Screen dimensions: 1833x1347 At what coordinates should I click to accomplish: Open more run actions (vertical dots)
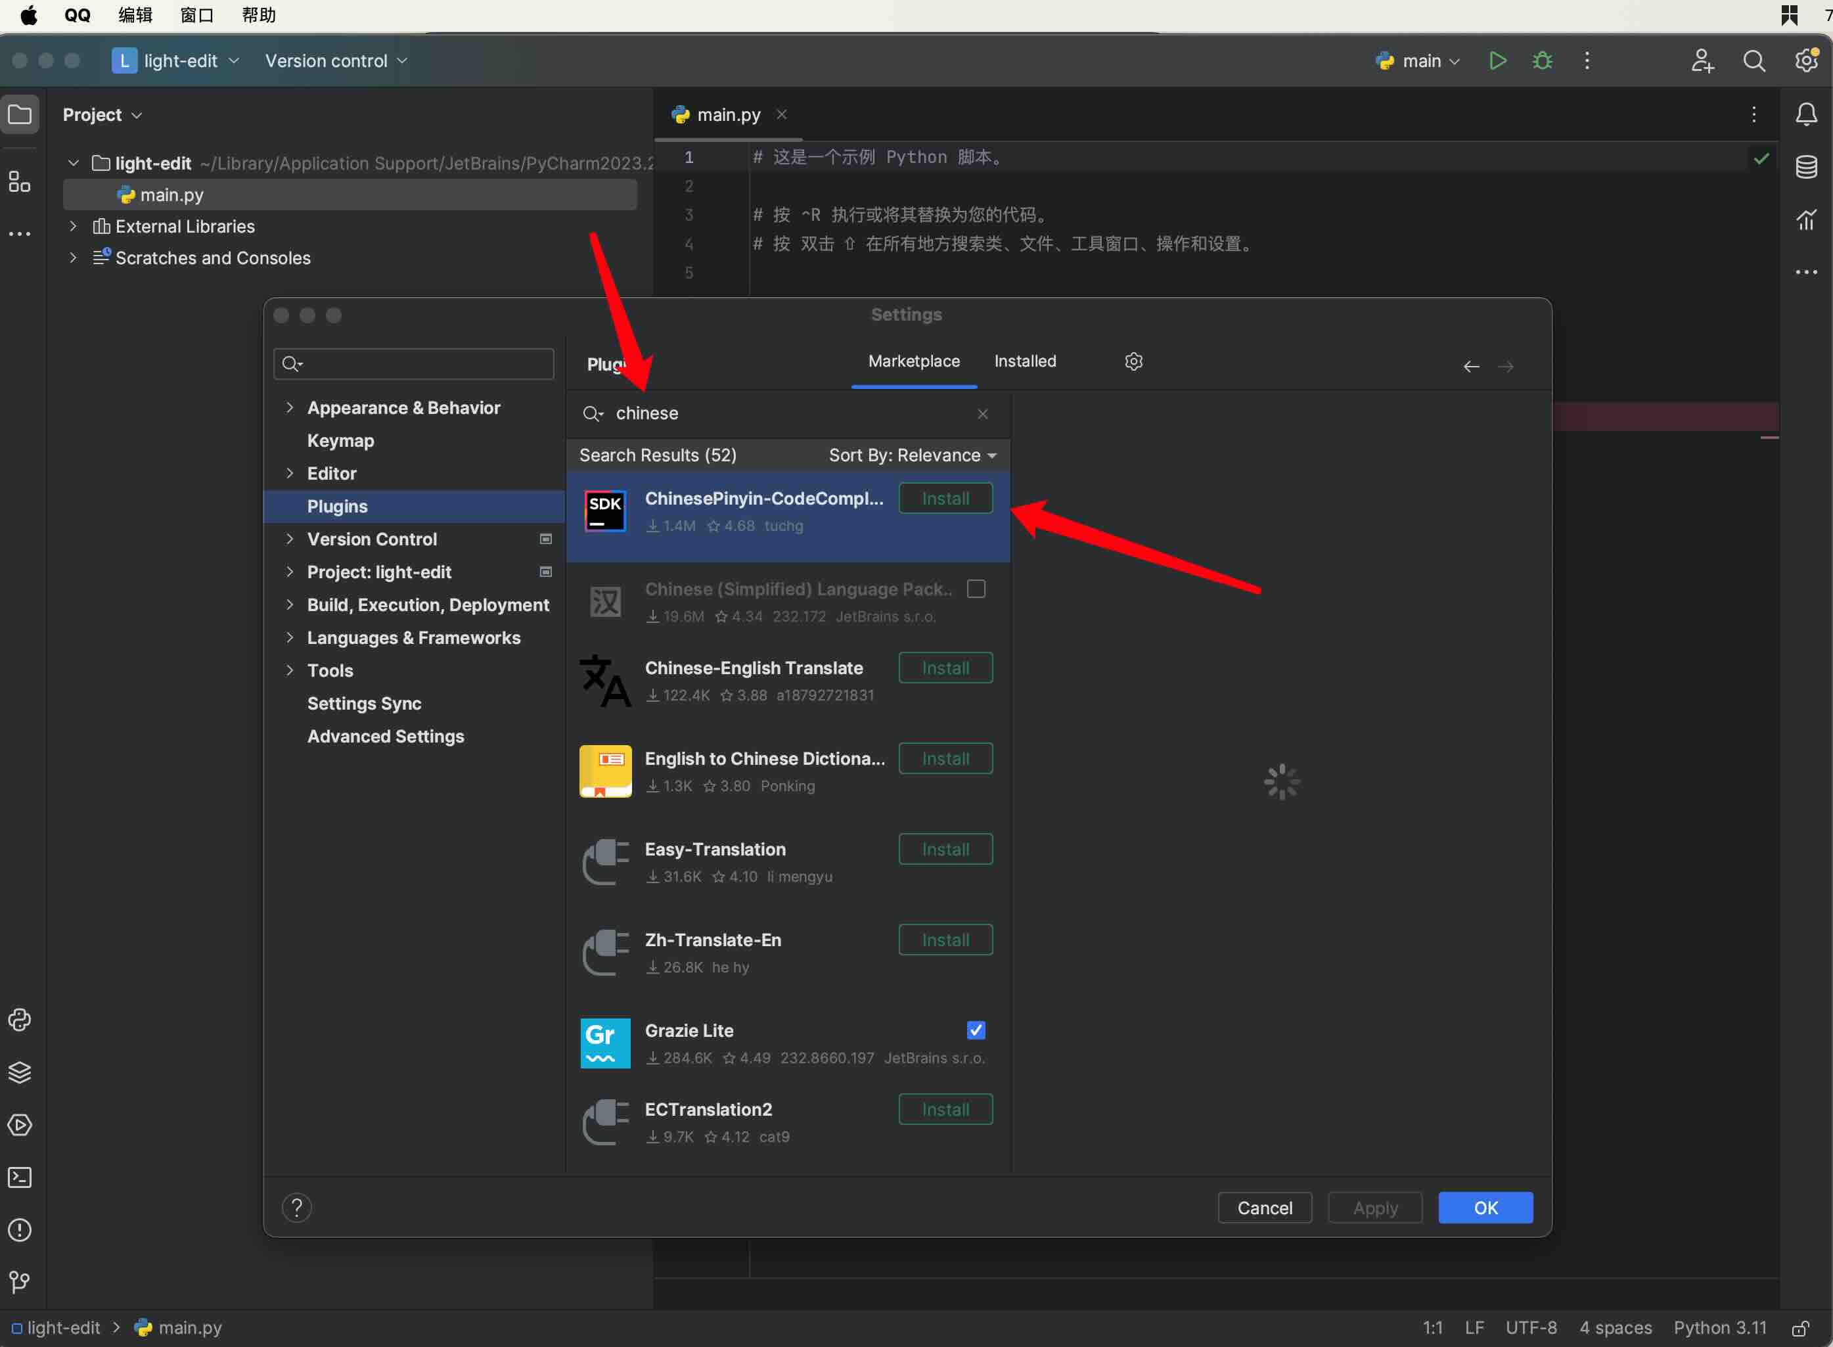coord(1586,61)
